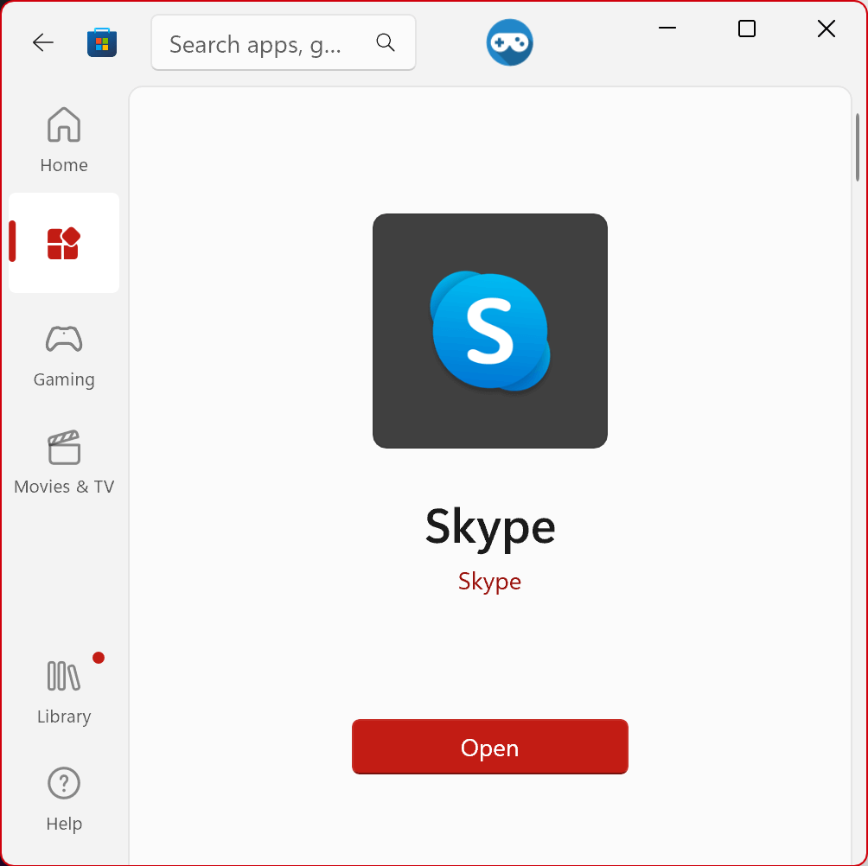Open the Gaming section
868x866 pixels.
pyautogui.click(x=64, y=356)
